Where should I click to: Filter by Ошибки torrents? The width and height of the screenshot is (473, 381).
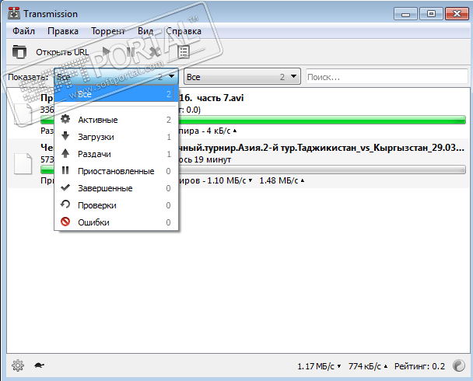[117, 222]
